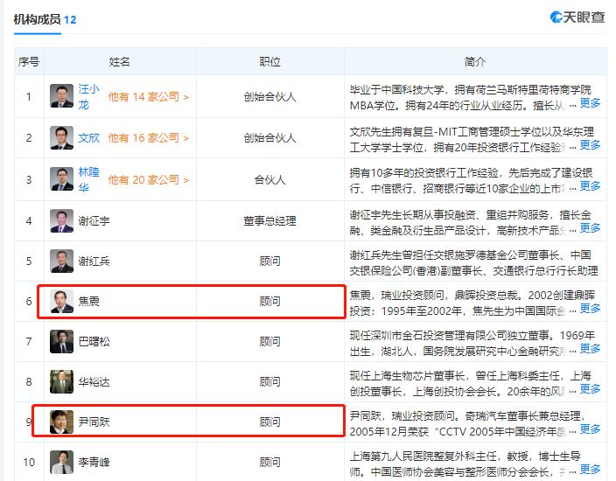This screenshot has height=481, width=616.
Task: Expand 更多 for 李青峰's bio
Action: point(590,470)
